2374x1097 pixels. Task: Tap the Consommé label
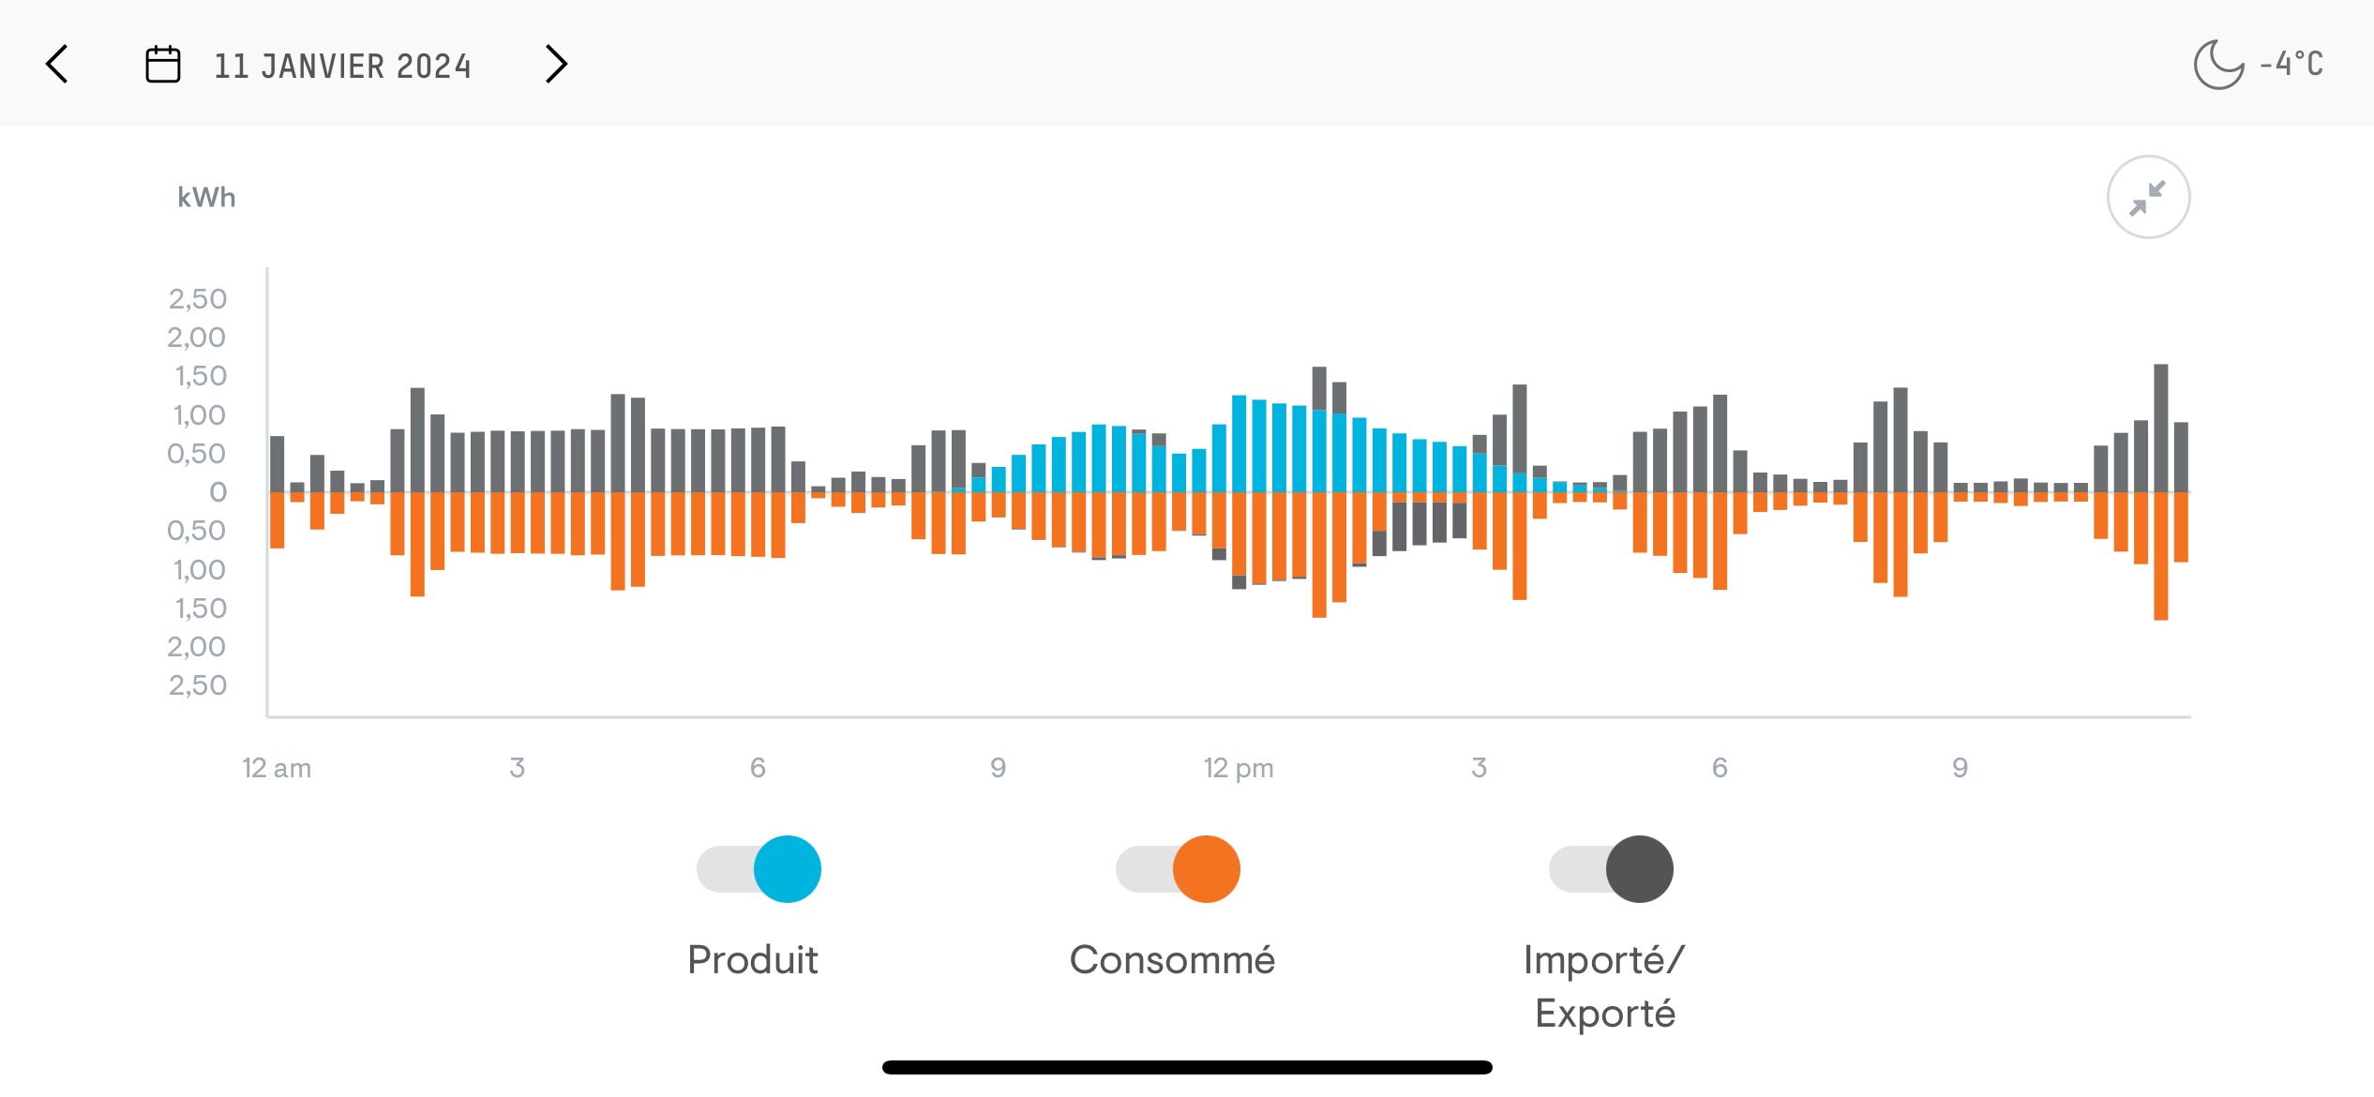point(1173,960)
